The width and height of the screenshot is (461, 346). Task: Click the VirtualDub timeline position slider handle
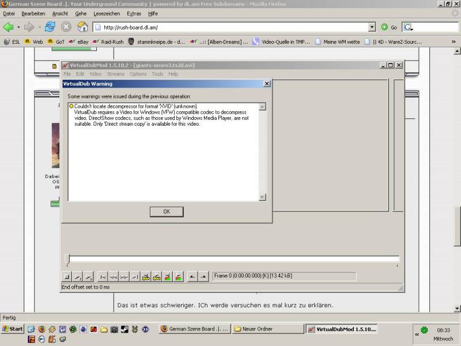pos(67,259)
